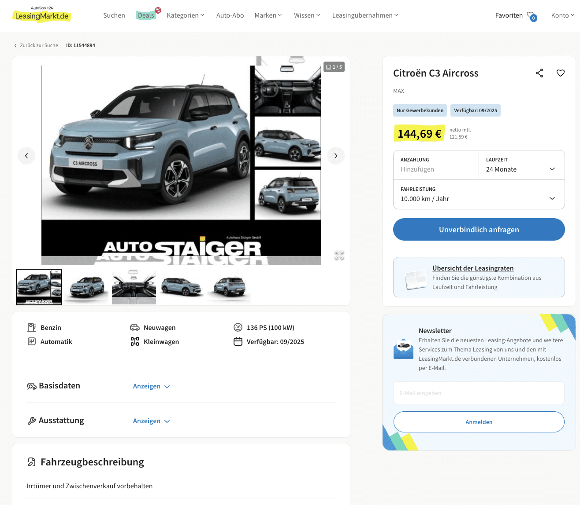The width and height of the screenshot is (580, 505).
Task: Click the 136 PS speedometer icon
Action: pos(238,327)
